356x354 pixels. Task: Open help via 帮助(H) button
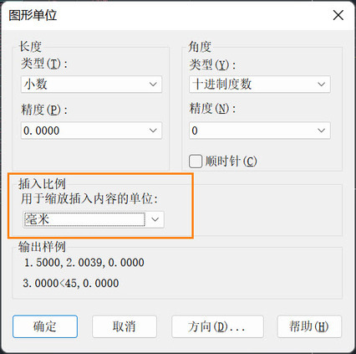309,326
